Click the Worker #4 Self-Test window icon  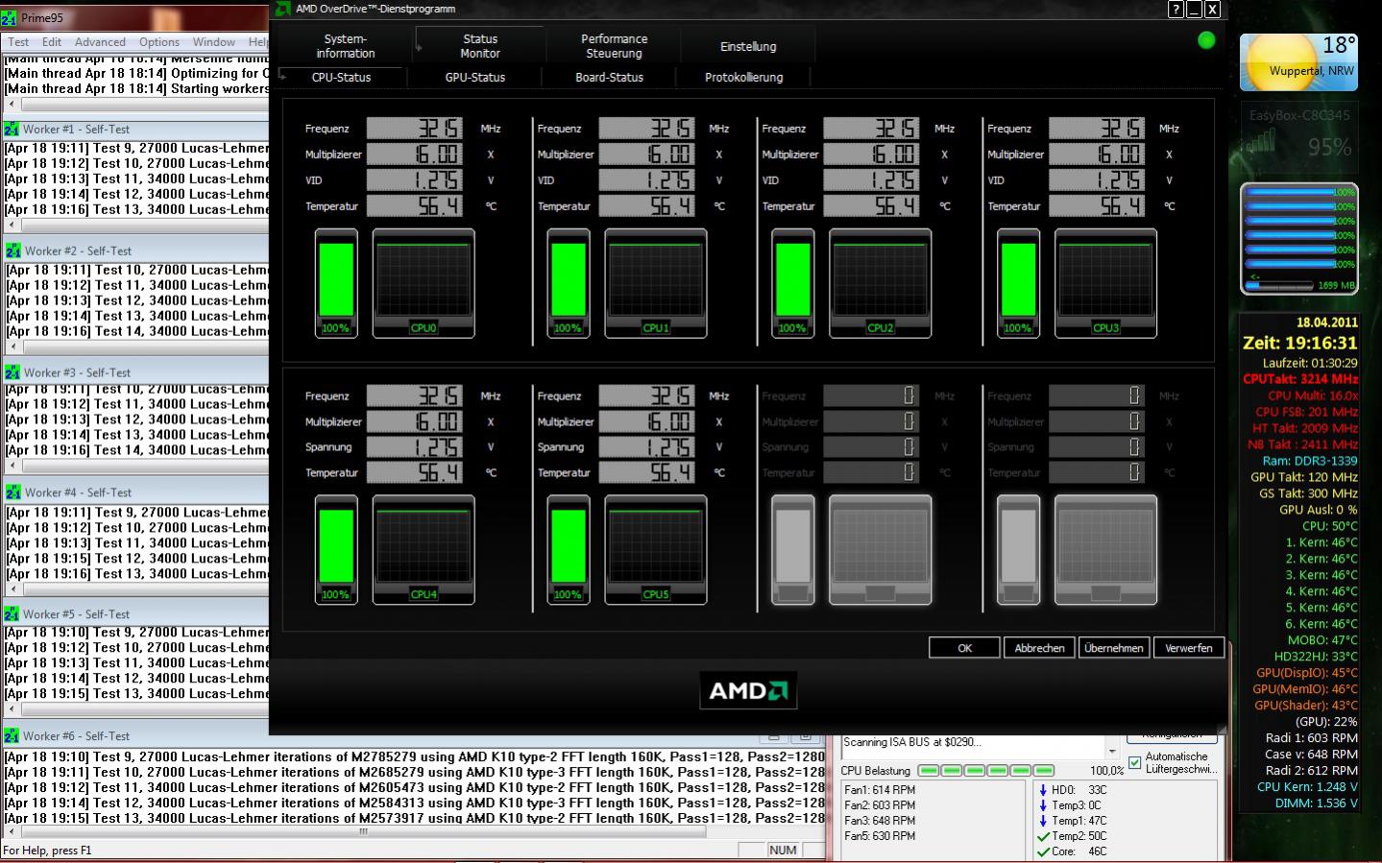(x=12, y=492)
